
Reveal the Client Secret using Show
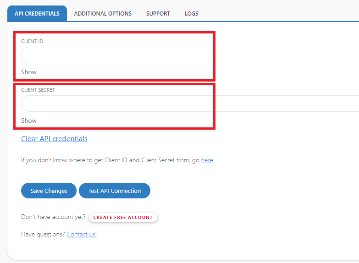coord(29,121)
